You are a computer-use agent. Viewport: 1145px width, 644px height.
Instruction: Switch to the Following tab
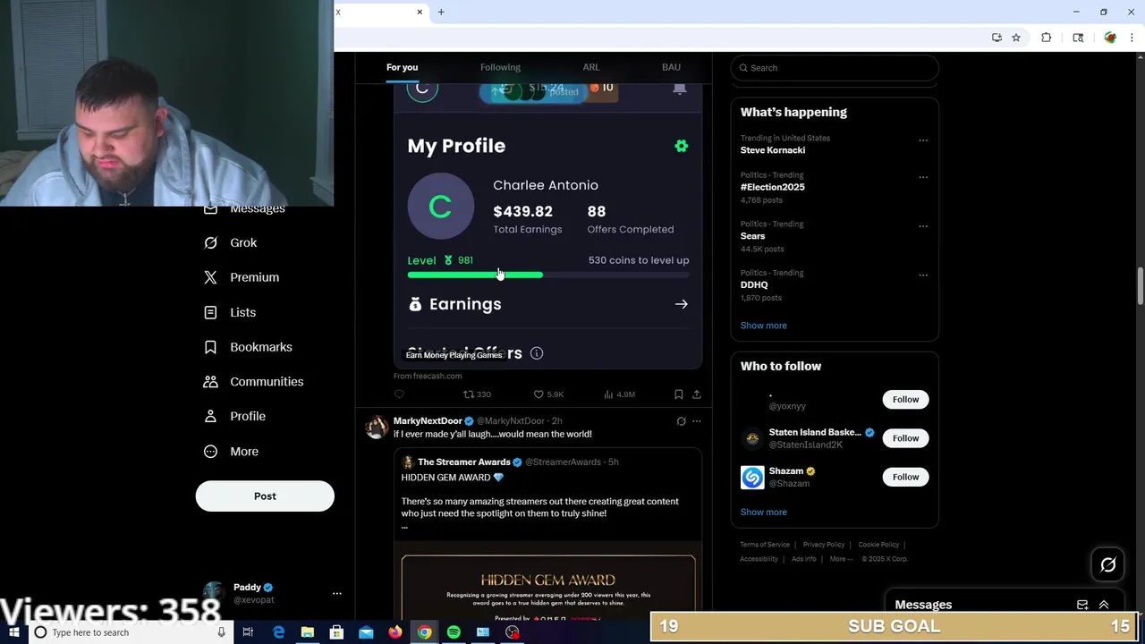(x=500, y=67)
